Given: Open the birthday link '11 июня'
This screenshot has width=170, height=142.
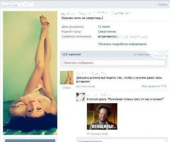Looking at the screenshot, I should coord(104,27).
